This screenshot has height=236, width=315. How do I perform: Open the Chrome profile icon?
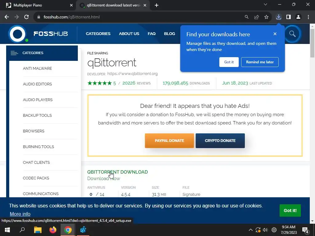[298, 17]
